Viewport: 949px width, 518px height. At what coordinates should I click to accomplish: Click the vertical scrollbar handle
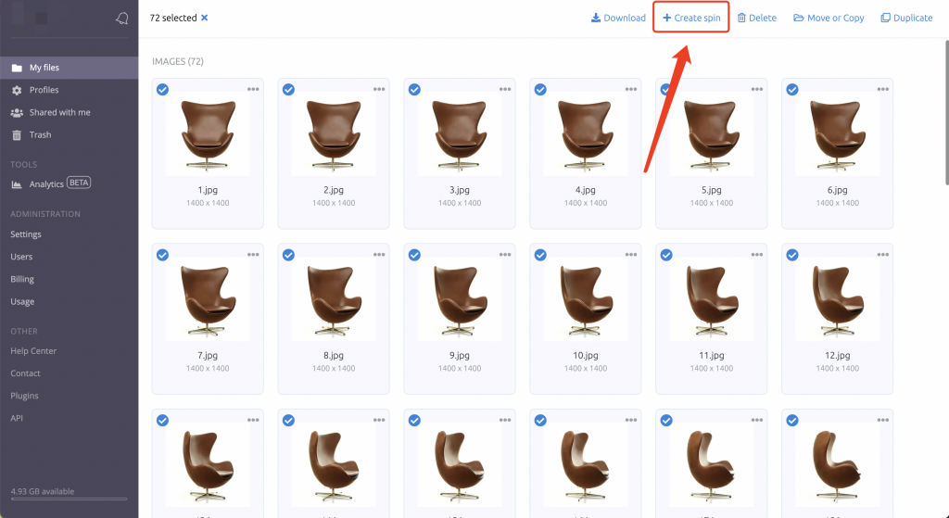946,112
